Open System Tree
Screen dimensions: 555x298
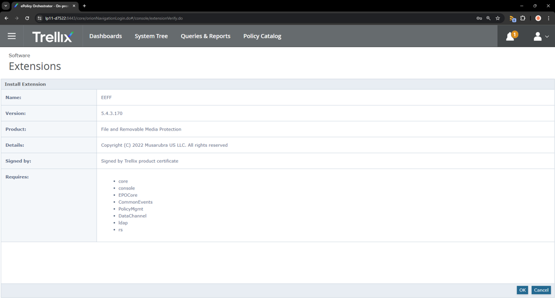click(x=151, y=36)
